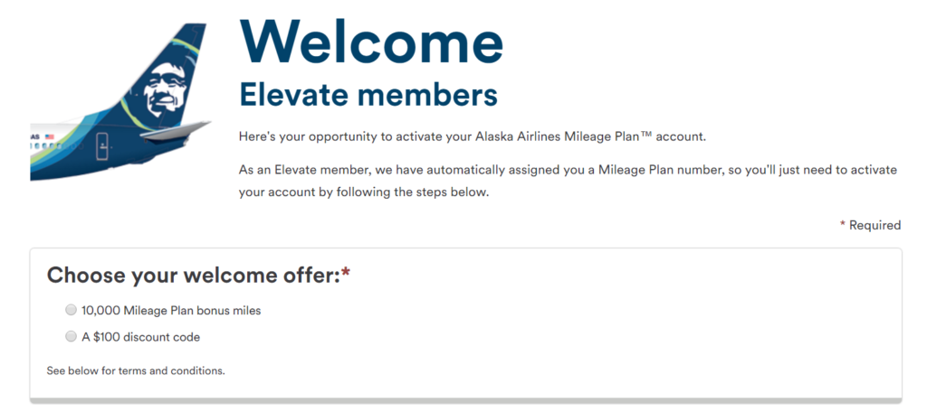Image resolution: width=927 pixels, height=412 pixels.
Task: Choose the $100 discount code radio button
Action: 71,337
